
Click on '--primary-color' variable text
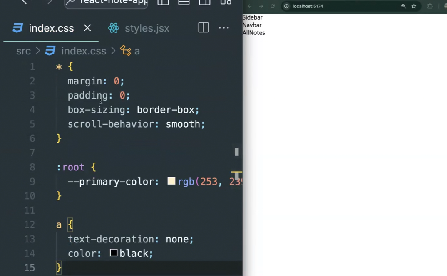pyautogui.click(x=111, y=182)
